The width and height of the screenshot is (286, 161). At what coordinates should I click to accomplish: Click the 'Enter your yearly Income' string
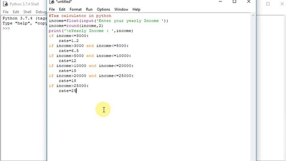(130, 21)
